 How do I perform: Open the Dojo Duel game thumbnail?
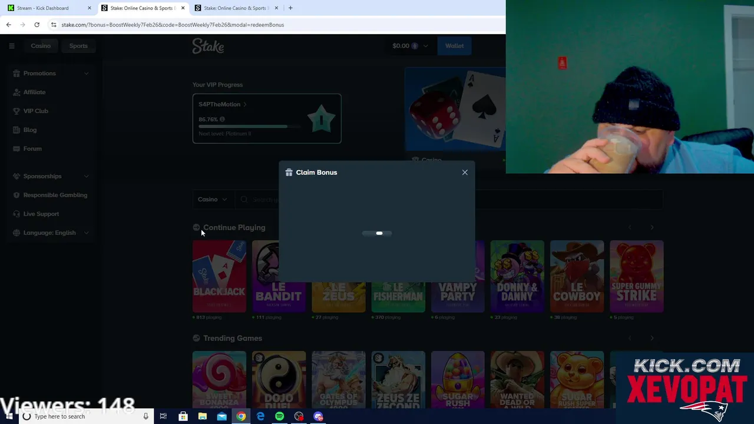click(x=279, y=379)
